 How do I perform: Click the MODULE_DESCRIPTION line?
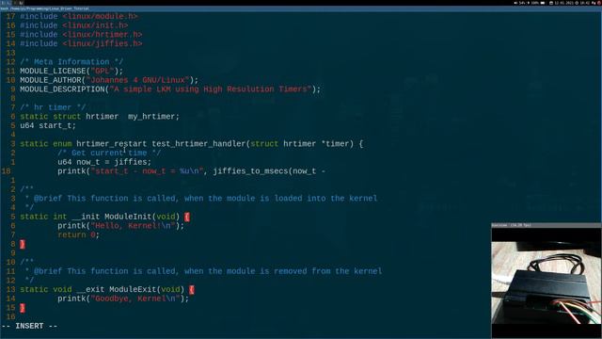click(x=170, y=89)
